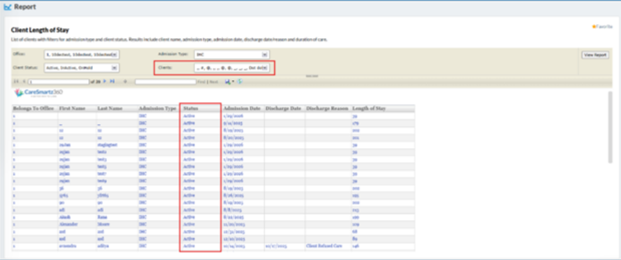
Task: Refresh the report with the refresh icon
Action: (239, 81)
